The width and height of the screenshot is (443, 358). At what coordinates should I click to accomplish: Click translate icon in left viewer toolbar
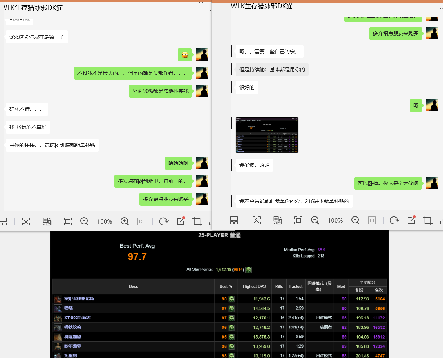pyautogui.click(x=47, y=221)
